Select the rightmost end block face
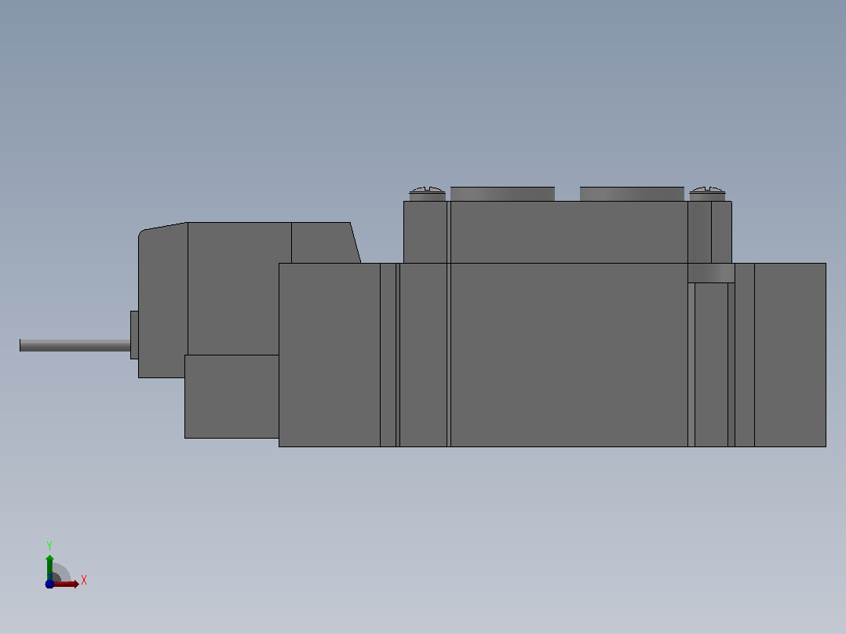Viewport: 846px width, 634px height. (x=789, y=355)
